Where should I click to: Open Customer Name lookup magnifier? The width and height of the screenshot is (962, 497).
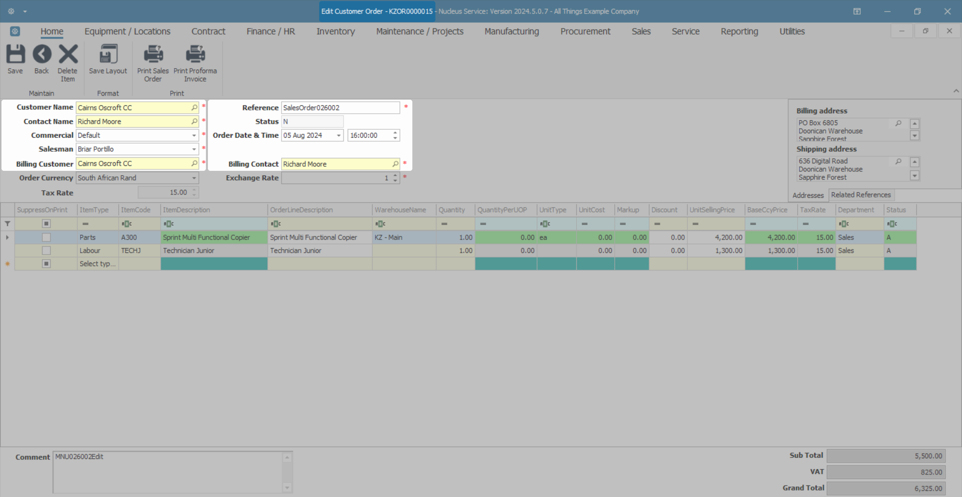(x=194, y=108)
